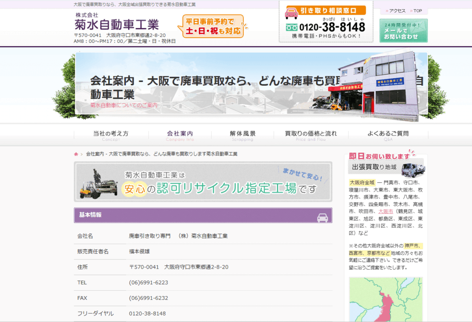Click the car icon in 基本情報 header
The image size is (472, 322).
coord(322,217)
